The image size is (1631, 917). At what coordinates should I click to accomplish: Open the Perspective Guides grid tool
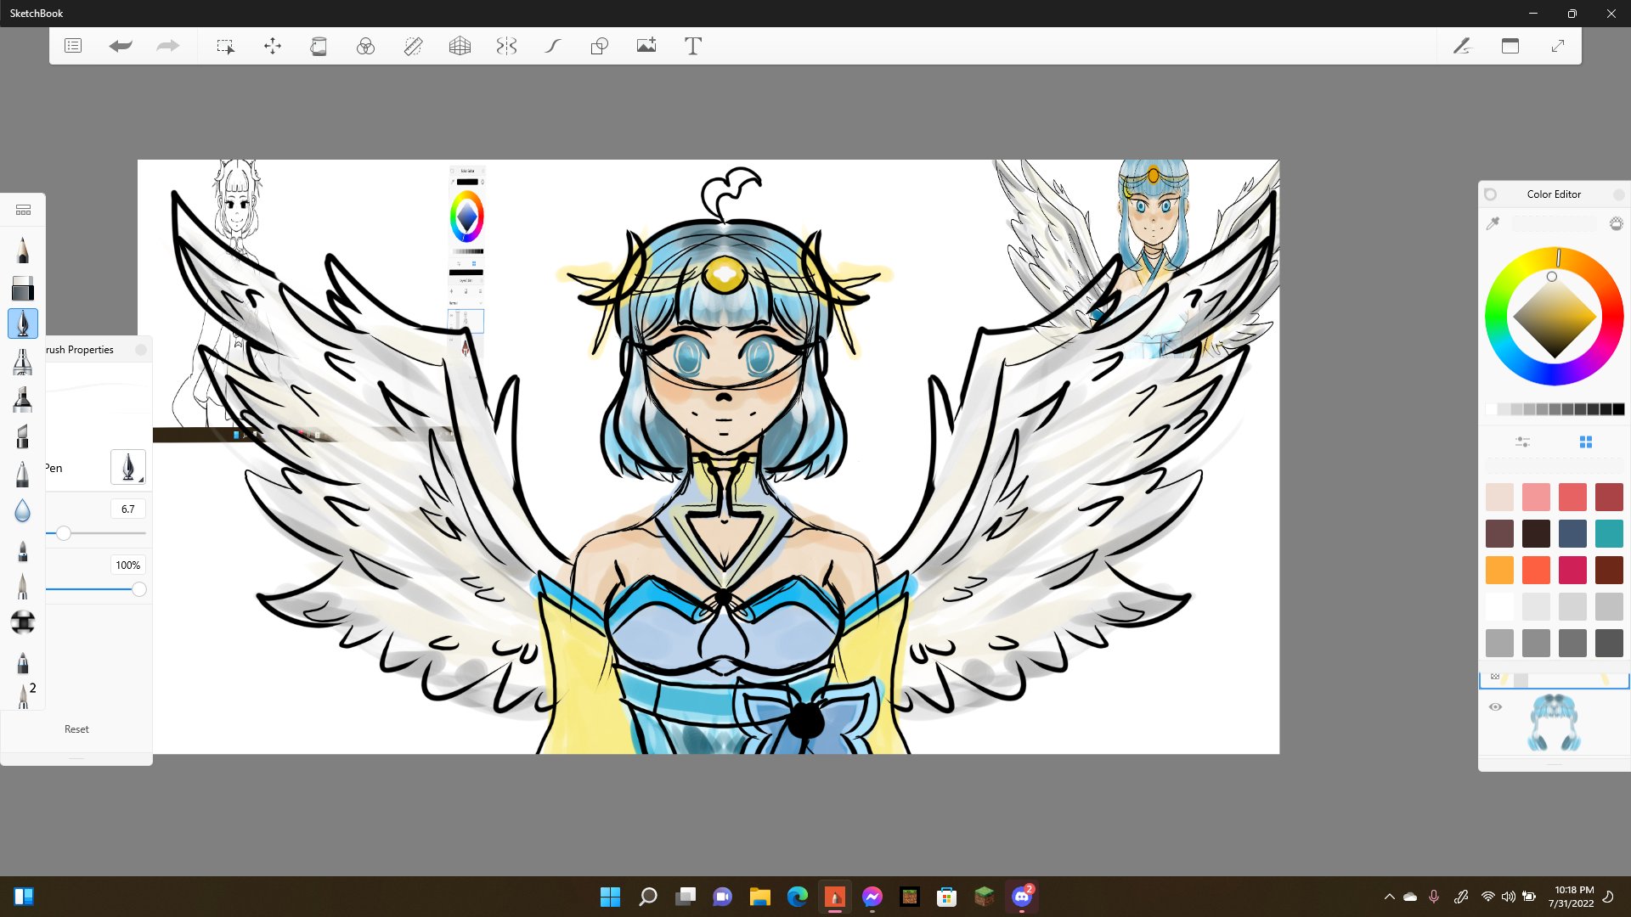pyautogui.click(x=460, y=46)
